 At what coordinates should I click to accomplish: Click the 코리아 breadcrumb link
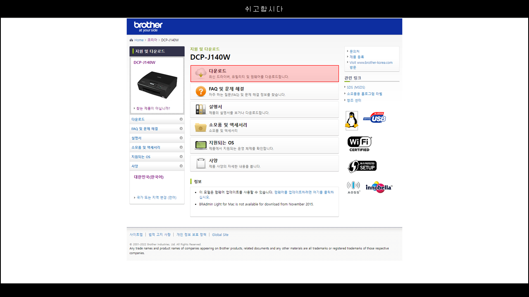(153, 40)
